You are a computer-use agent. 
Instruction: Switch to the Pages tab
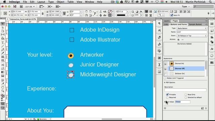pos(175,21)
